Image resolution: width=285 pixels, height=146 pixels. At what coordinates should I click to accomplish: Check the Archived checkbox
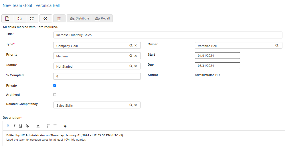55,95
